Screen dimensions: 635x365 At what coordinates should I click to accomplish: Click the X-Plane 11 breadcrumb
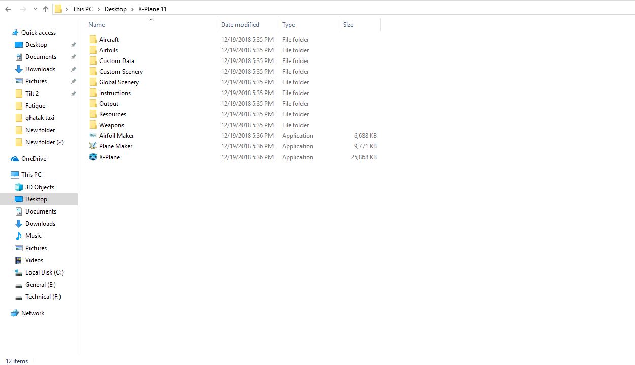pyautogui.click(x=153, y=9)
